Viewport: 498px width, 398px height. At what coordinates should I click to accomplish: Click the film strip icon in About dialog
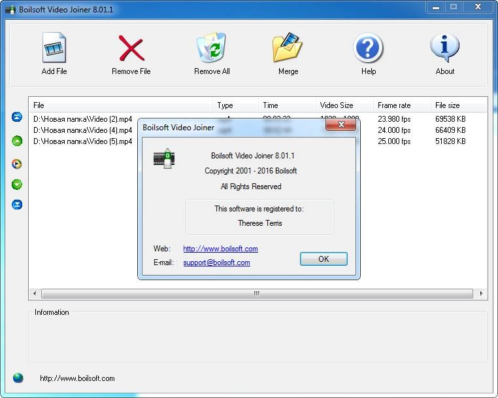coord(164,158)
